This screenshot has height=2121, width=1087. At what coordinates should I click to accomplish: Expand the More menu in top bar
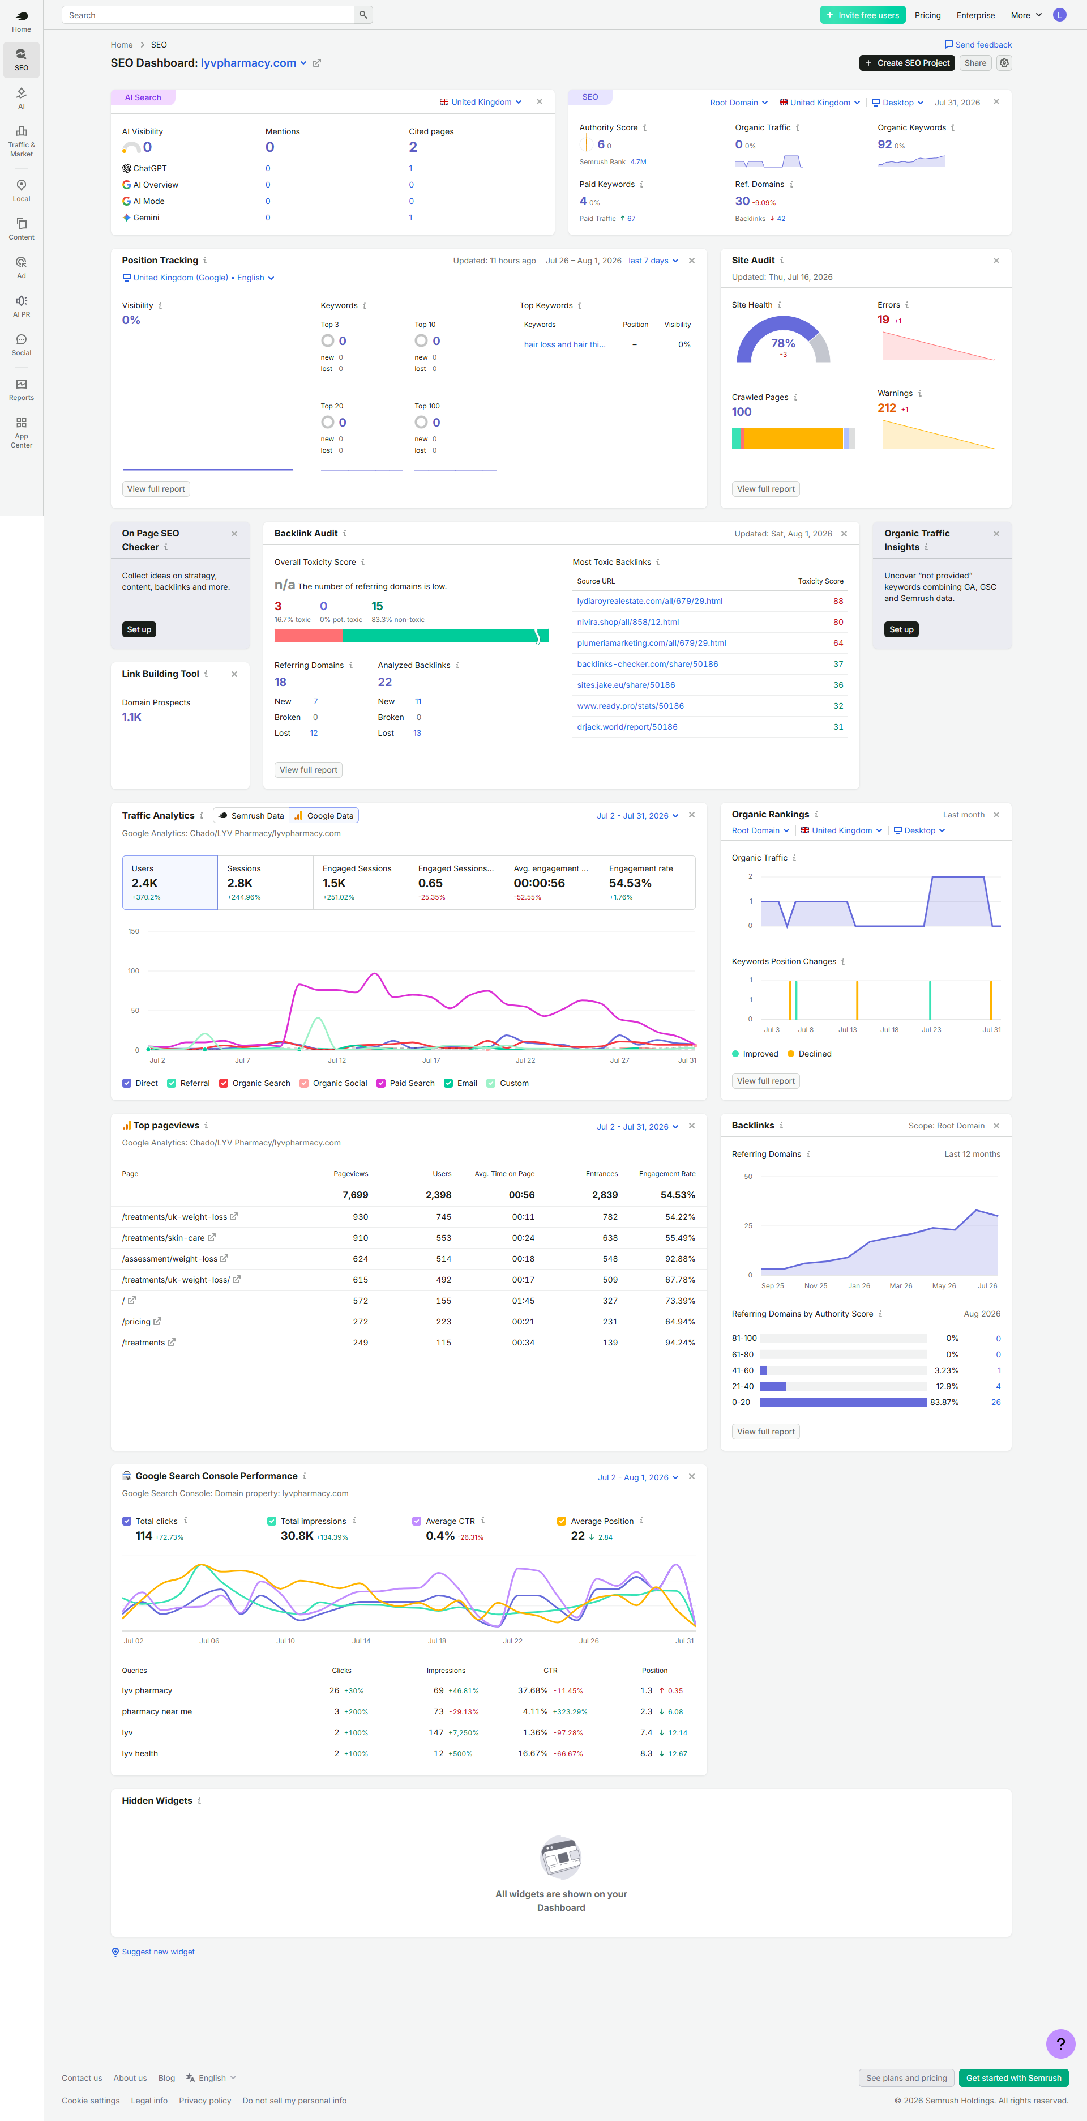coord(1026,16)
